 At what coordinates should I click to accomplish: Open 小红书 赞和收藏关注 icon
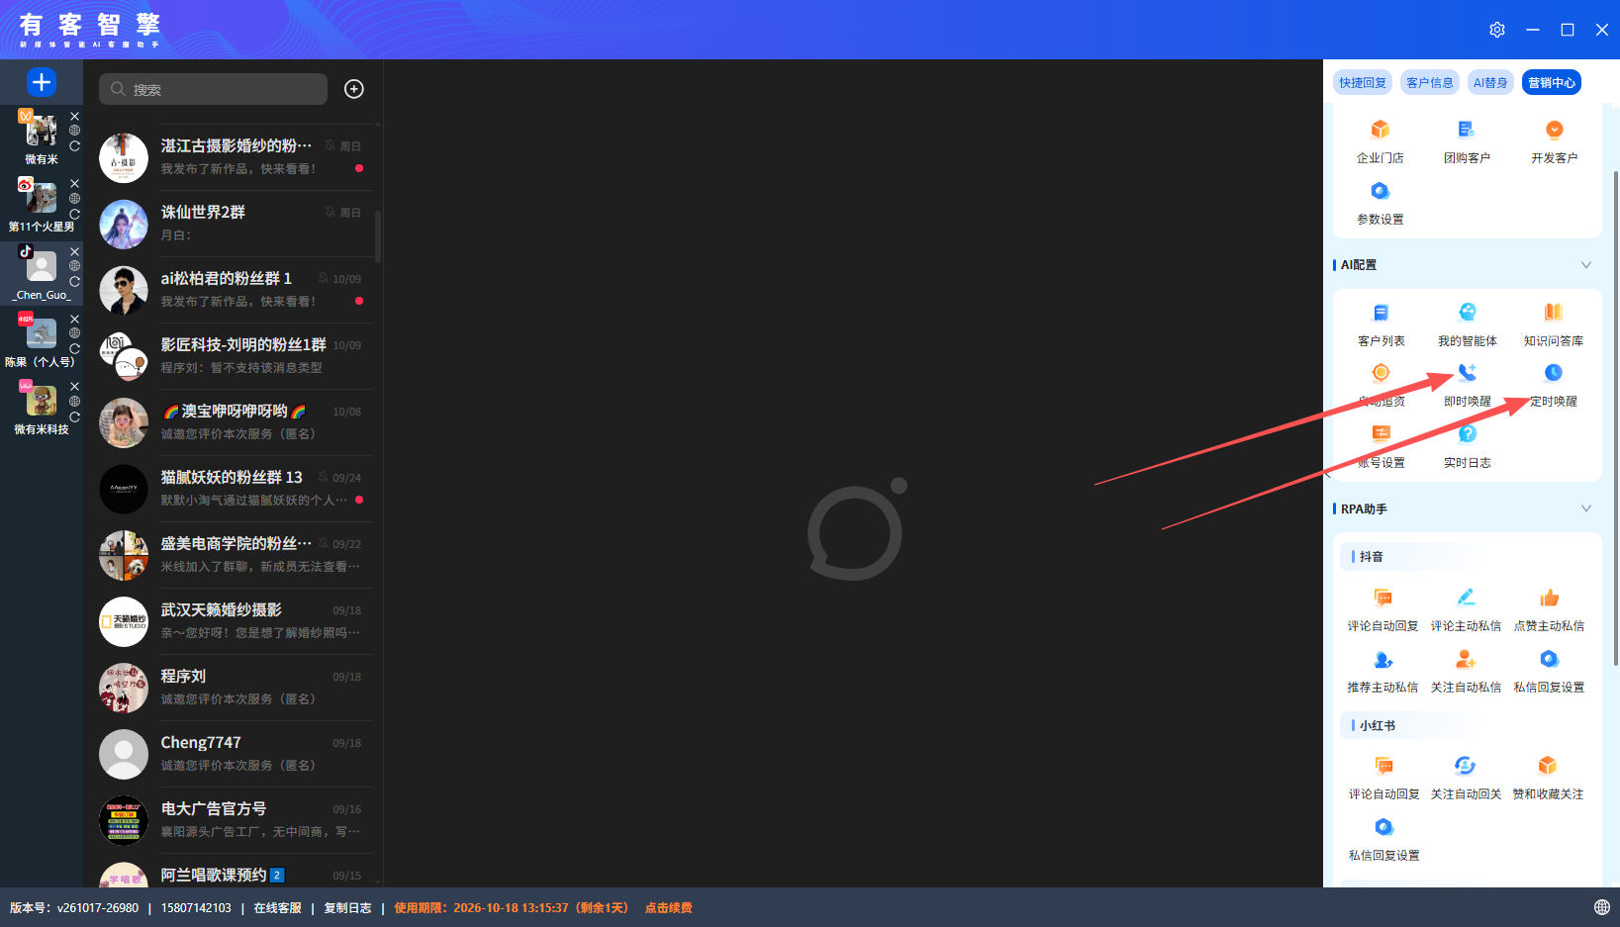pyautogui.click(x=1548, y=767)
